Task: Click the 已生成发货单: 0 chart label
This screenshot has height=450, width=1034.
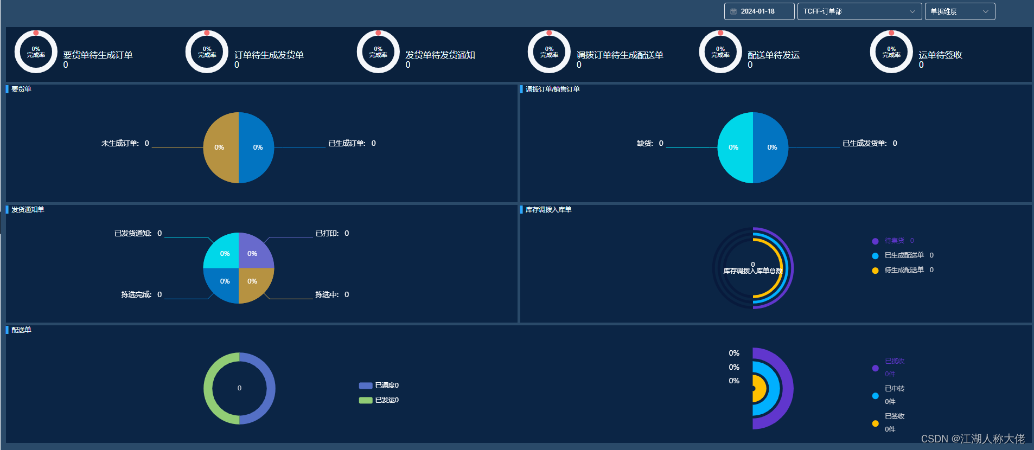Action: coord(870,143)
